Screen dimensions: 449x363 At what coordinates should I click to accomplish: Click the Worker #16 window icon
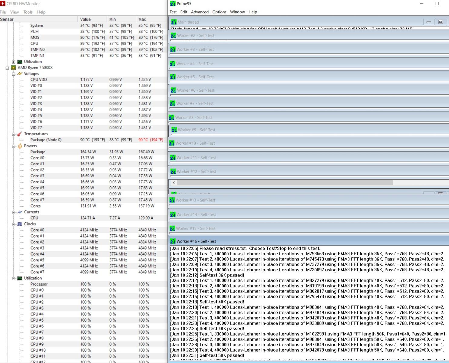pyautogui.click(x=173, y=241)
